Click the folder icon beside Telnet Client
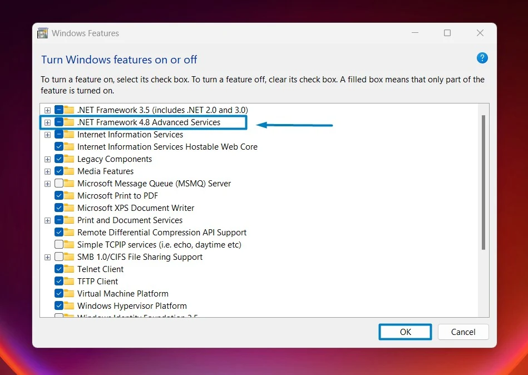Screen dimensions: 528x375 pos(69,269)
